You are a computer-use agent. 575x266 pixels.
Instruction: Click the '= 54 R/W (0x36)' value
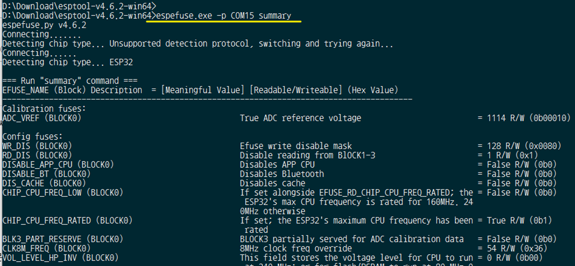click(512, 248)
